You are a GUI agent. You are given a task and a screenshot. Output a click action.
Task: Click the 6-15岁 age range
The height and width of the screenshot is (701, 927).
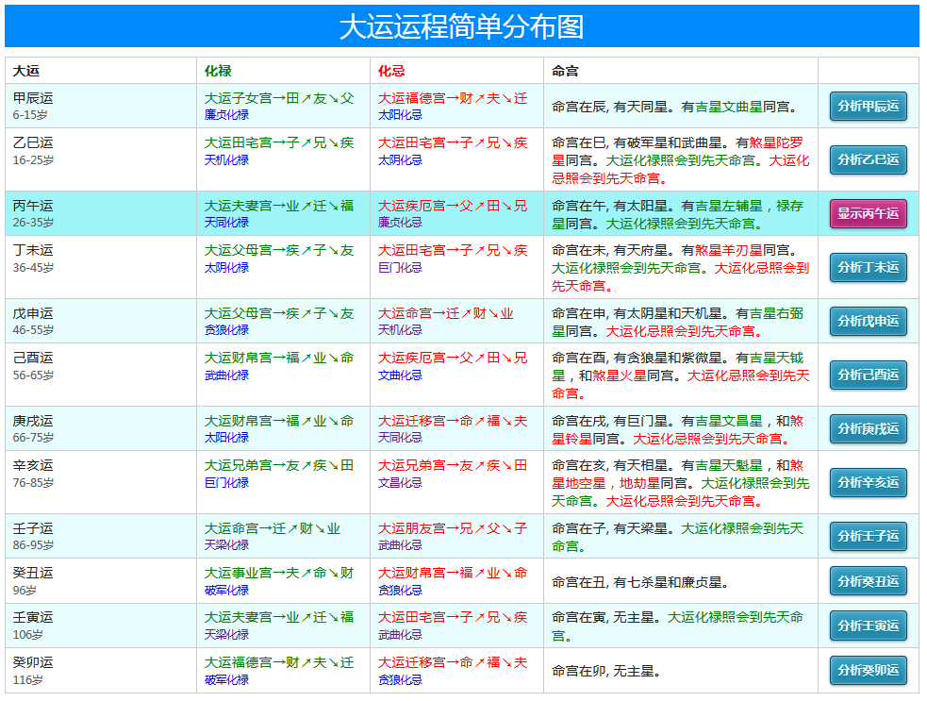pyautogui.click(x=29, y=115)
